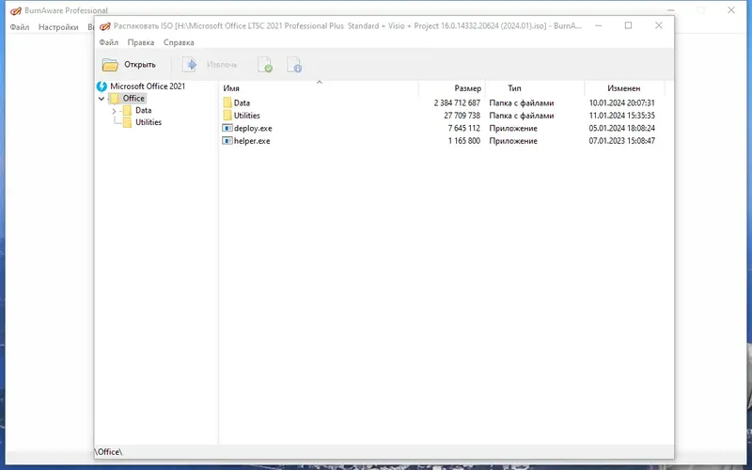The height and width of the screenshot is (470, 752).
Task: Click the \Office\ path in status bar
Action: (108, 452)
